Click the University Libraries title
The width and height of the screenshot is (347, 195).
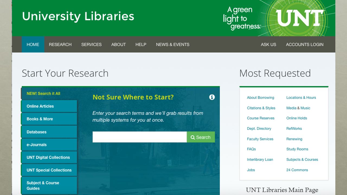78,16
